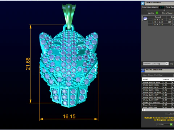Click the Metal Weights panel icon
174x130 pixels.
(143, 70)
